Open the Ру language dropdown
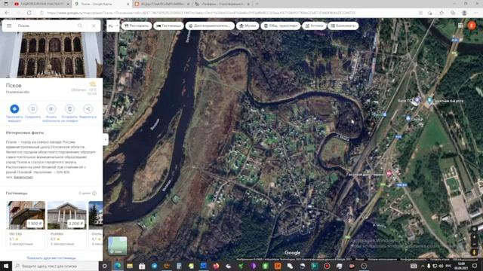 [x=112, y=26]
